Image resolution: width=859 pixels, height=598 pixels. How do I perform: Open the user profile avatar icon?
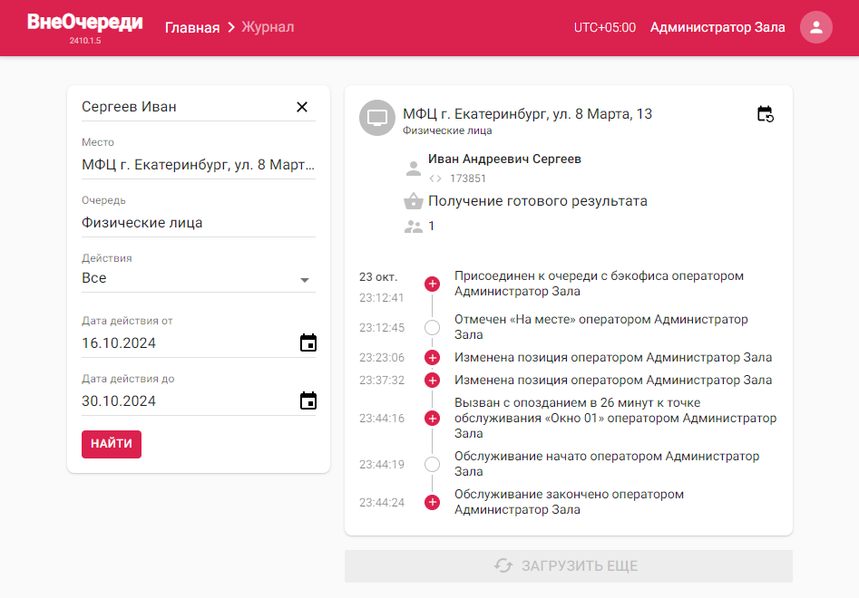815,27
